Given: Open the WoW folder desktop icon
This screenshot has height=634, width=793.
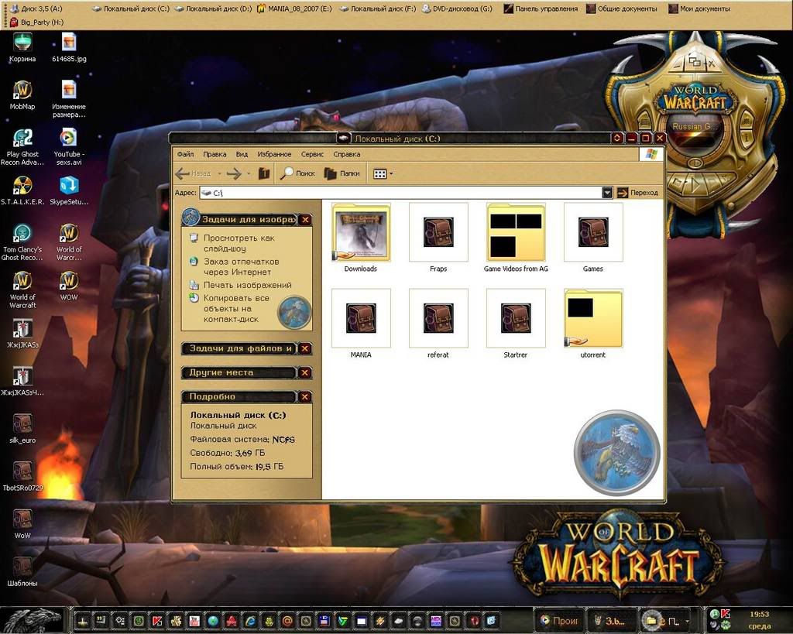Looking at the screenshot, I should click(x=22, y=524).
